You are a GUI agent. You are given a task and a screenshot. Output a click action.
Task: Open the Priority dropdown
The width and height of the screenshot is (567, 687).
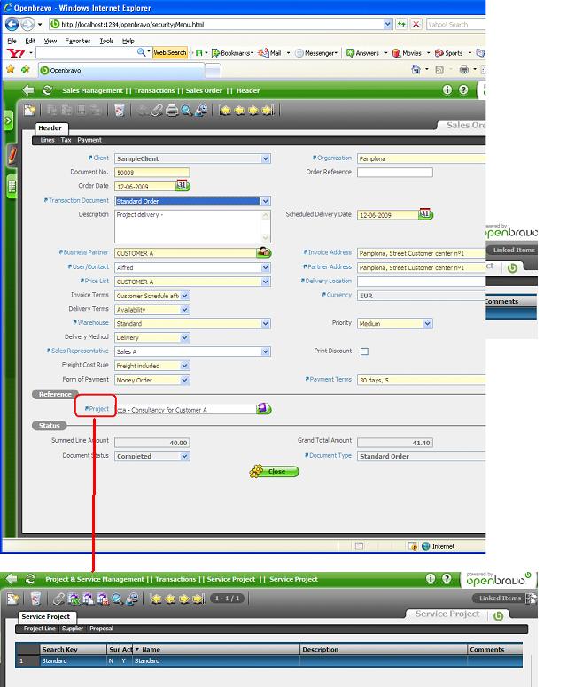(427, 324)
